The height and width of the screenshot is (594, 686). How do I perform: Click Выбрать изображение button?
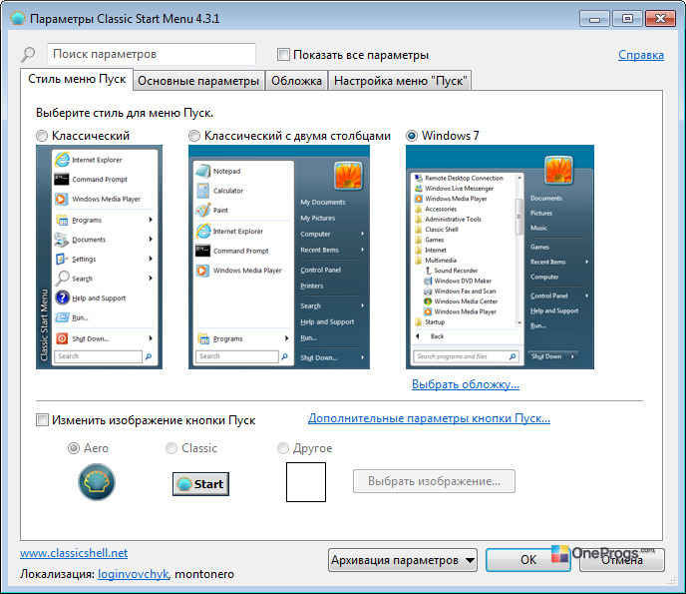click(x=434, y=481)
